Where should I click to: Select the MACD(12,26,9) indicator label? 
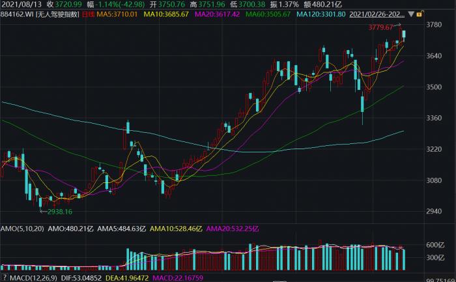(x=33, y=278)
